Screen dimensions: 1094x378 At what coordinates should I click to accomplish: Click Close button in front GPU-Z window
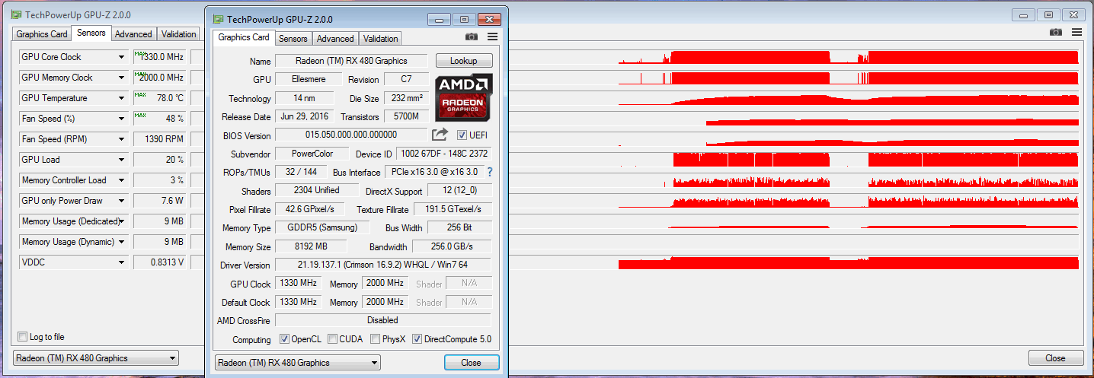[x=471, y=363]
